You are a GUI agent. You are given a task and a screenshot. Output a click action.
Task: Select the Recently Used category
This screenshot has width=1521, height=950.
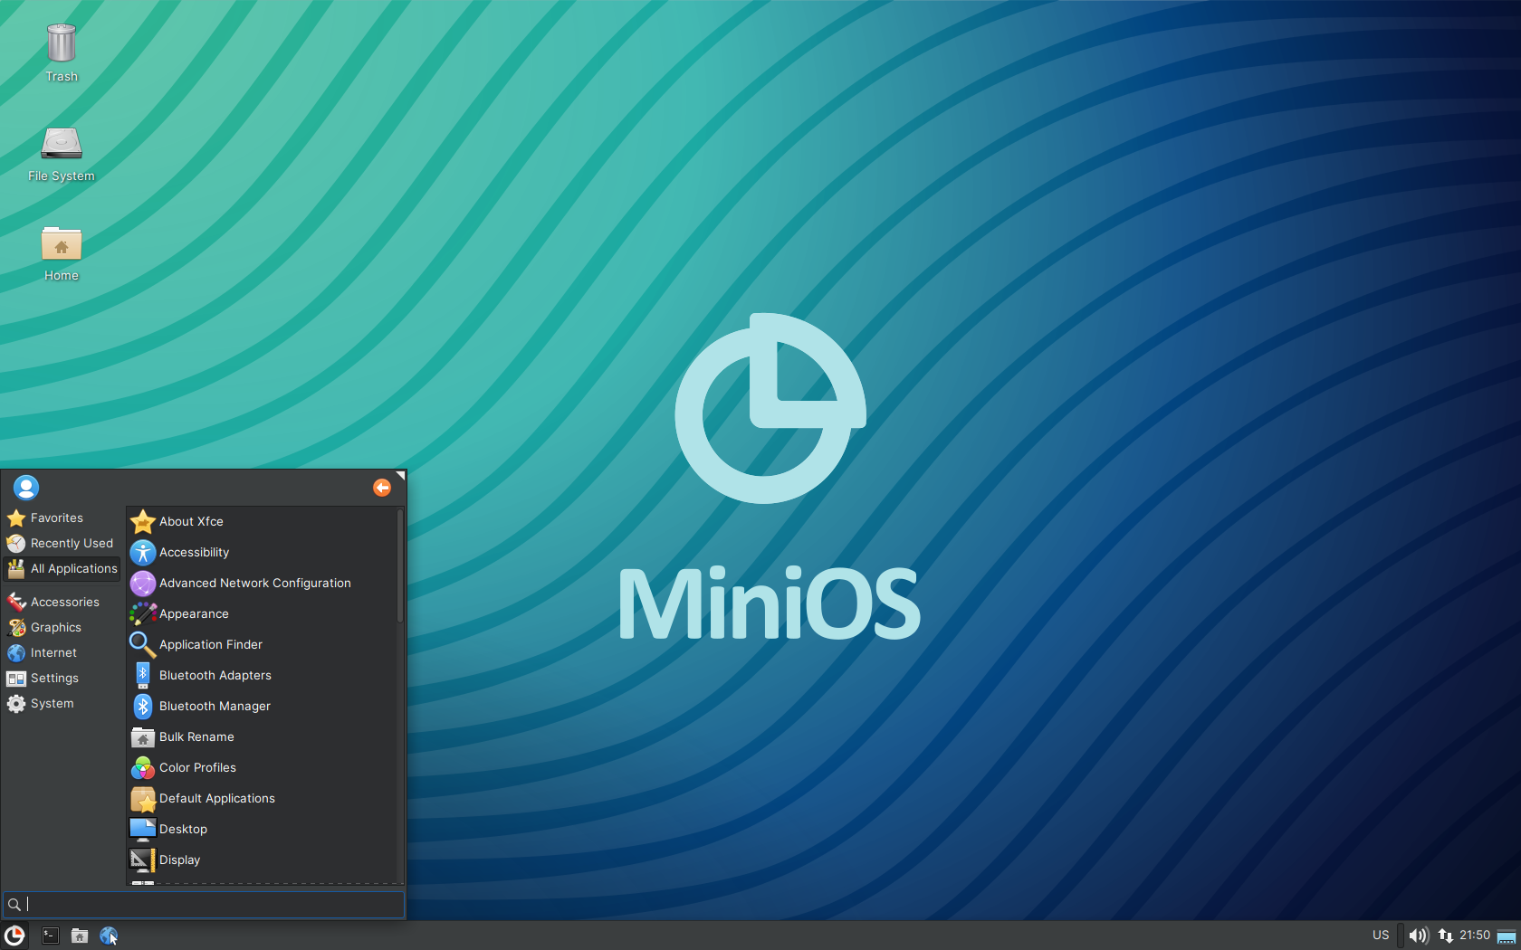click(62, 543)
